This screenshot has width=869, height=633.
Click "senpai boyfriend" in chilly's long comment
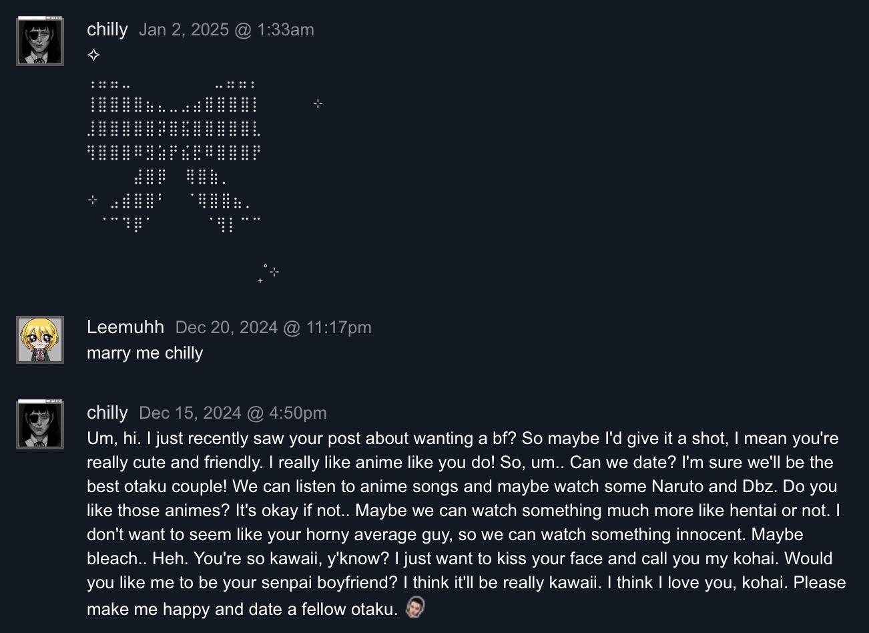[310, 582]
